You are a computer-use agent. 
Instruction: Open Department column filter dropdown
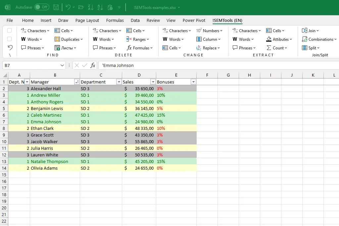coord(119,82)
